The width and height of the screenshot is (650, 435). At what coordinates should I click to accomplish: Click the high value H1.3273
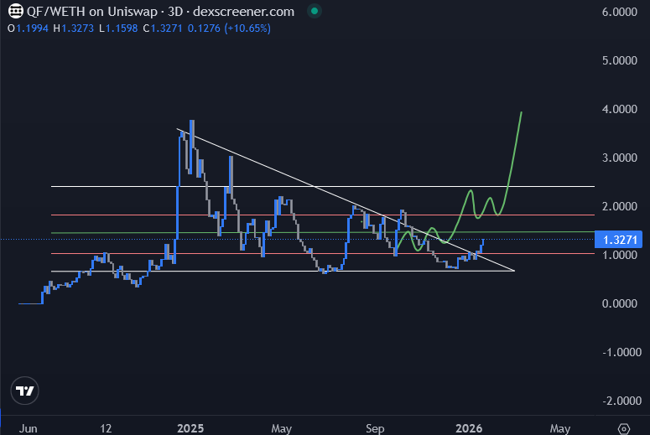73,28
